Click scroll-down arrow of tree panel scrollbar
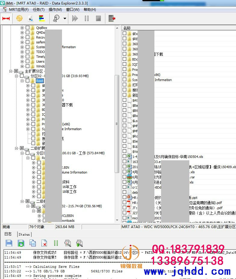Image resolution: width=236 pixels, height=279 pixels. (117, 220)
